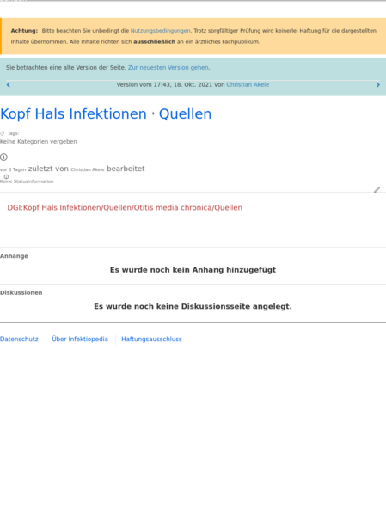The height and width of the screenshot is (515, 386).
Task: Click 'Keine Kategorien vergeben' text
Action: pyautogui.click(x=39, y=142)
